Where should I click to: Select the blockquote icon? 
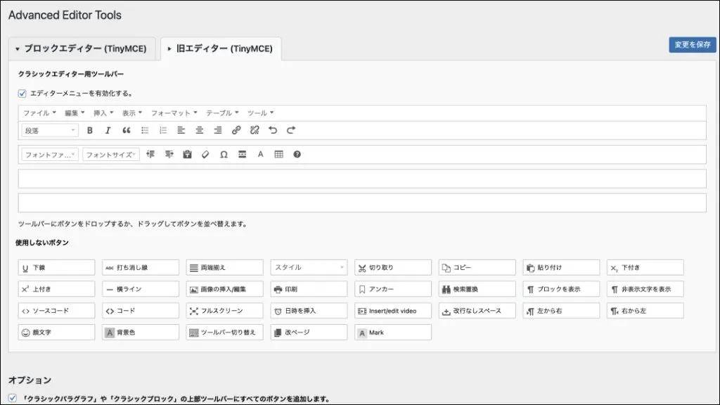click(x=127, y=130)
